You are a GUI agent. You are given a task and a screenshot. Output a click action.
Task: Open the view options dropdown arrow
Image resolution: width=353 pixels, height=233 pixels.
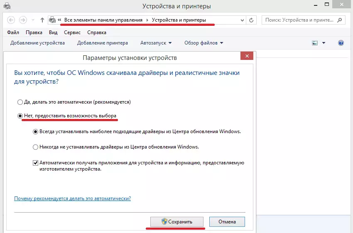coord(324,43)
